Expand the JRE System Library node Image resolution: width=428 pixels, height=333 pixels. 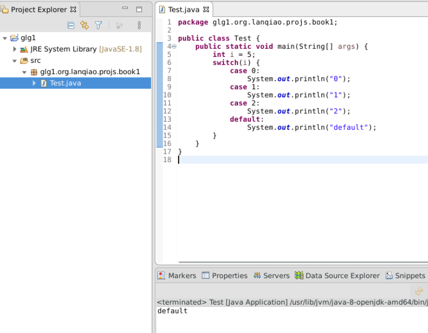[15, 49]
